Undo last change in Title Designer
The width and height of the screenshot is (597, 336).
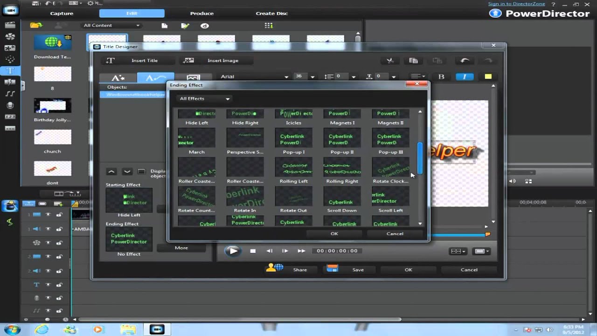465,60
